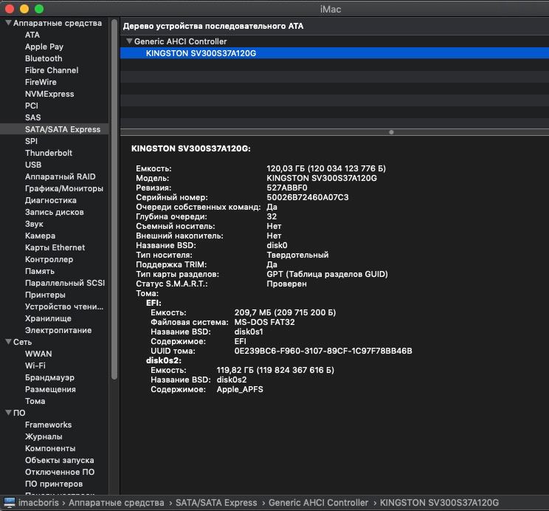Click the imacboris computer icon in path bar
The width and height of the screenshot is (549, 511).
pos(10,502)
